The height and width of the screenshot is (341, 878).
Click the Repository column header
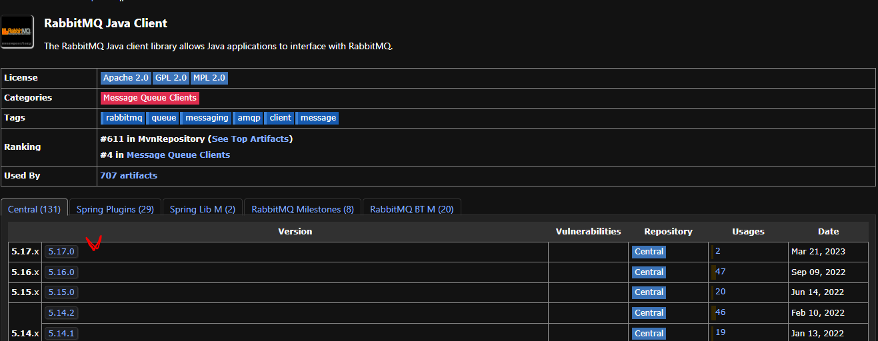click(x=668, y=232)
